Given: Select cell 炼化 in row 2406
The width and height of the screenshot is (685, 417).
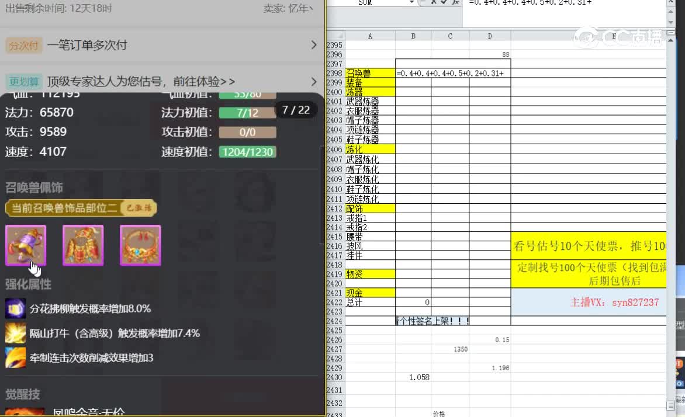Looking at the screenshot, I should pos(370,149).
